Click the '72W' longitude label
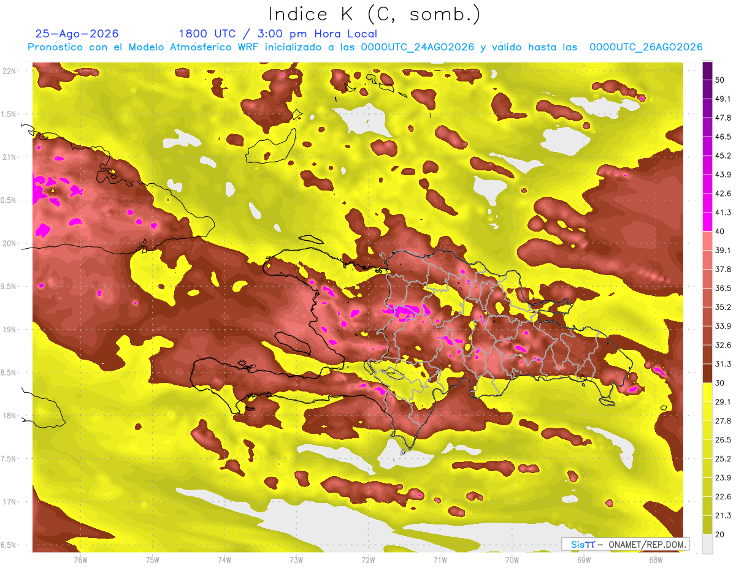This screenshot has width=736, height=568. click(x=368, y=560)
